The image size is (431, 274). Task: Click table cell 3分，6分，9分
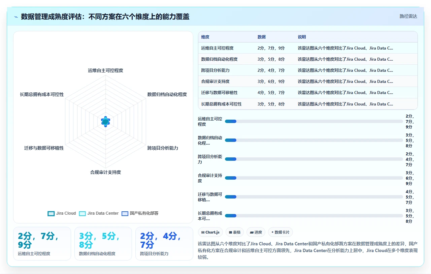click(x=271, y=82)
